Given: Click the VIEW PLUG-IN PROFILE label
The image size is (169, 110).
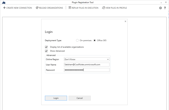Looking at the screenshot, I should (x=116, y=8).
